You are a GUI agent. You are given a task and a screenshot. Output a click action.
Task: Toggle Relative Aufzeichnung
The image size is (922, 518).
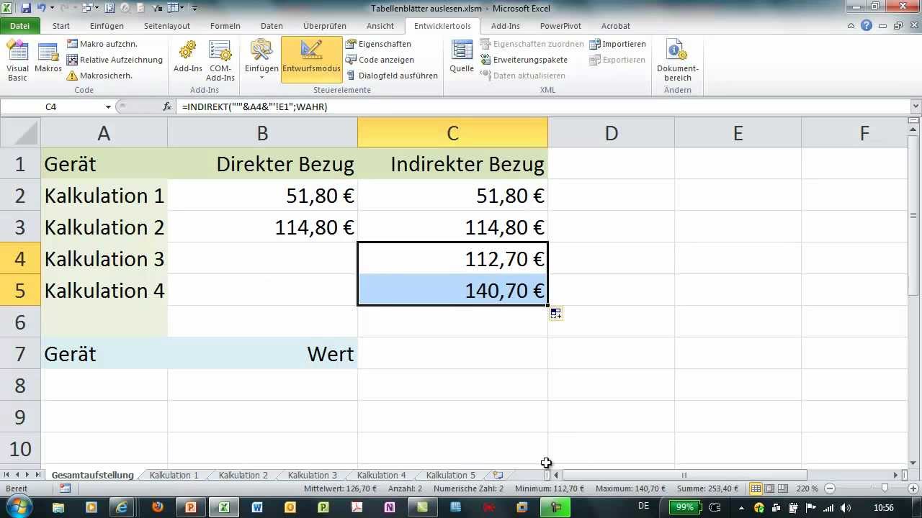tap(115, 60)
